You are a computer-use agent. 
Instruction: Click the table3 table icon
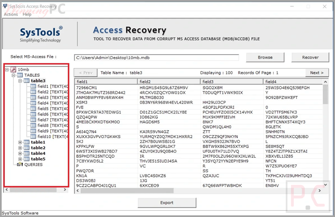(x=27, y=81)
